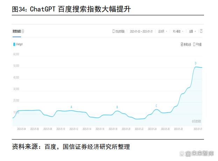Toggle the 对比时间段 checkbox

point(113,31)
